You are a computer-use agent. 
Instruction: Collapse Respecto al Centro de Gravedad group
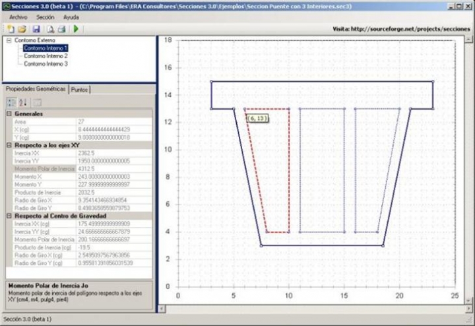[9, 216]
